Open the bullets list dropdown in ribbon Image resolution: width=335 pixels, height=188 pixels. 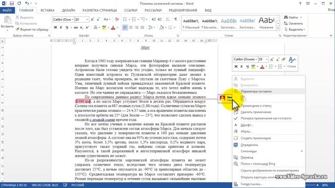click(129, 19)
